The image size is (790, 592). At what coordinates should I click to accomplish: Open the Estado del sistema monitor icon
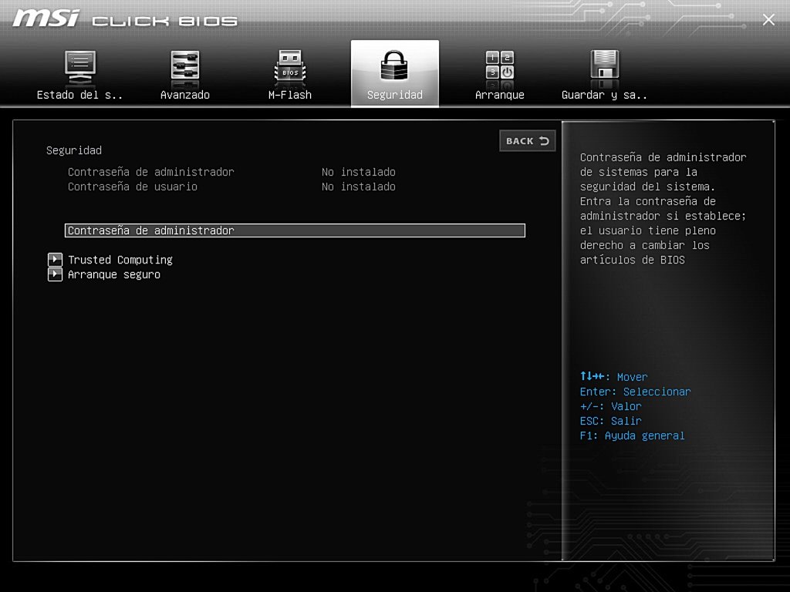[80, 66]
